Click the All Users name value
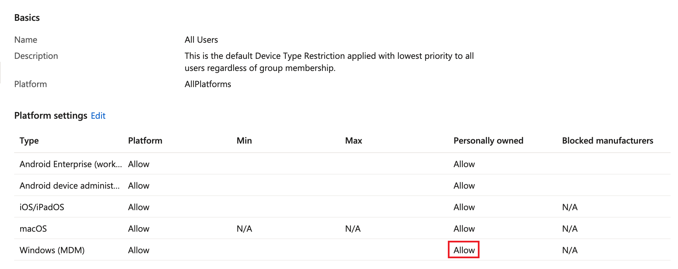Viewport: 678px width, 269px height. [201, 40]
